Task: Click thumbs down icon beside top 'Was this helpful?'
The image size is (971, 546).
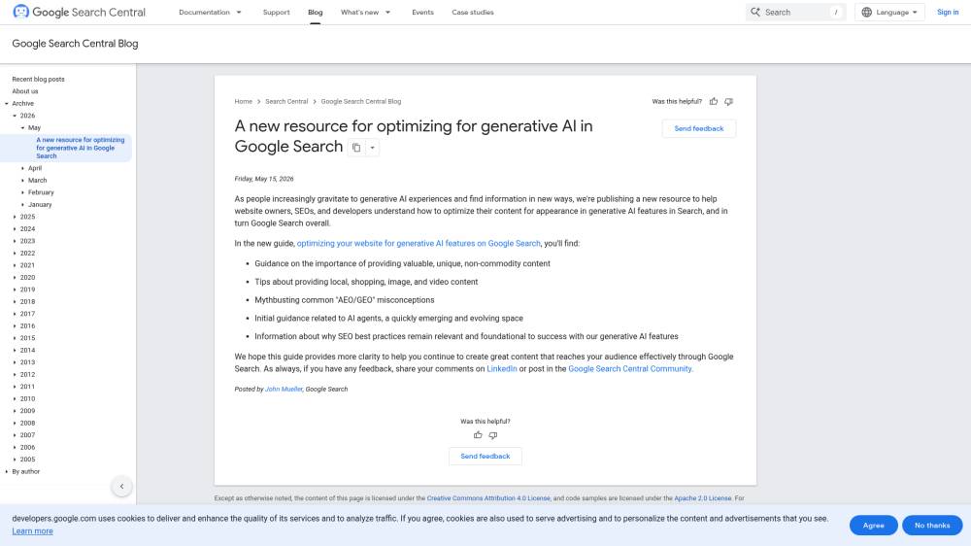Action: 729,101
